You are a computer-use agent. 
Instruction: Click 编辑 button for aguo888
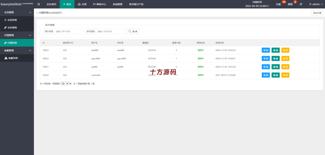pyautogui.click(x=275, y=59)
